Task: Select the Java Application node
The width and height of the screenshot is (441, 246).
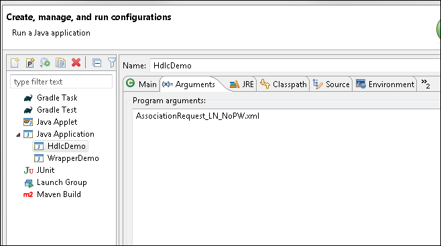Action: [66, 134]
